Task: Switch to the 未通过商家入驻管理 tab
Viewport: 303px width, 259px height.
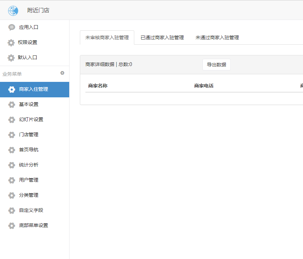Action: pyautogui.click(x=217, y=37)
